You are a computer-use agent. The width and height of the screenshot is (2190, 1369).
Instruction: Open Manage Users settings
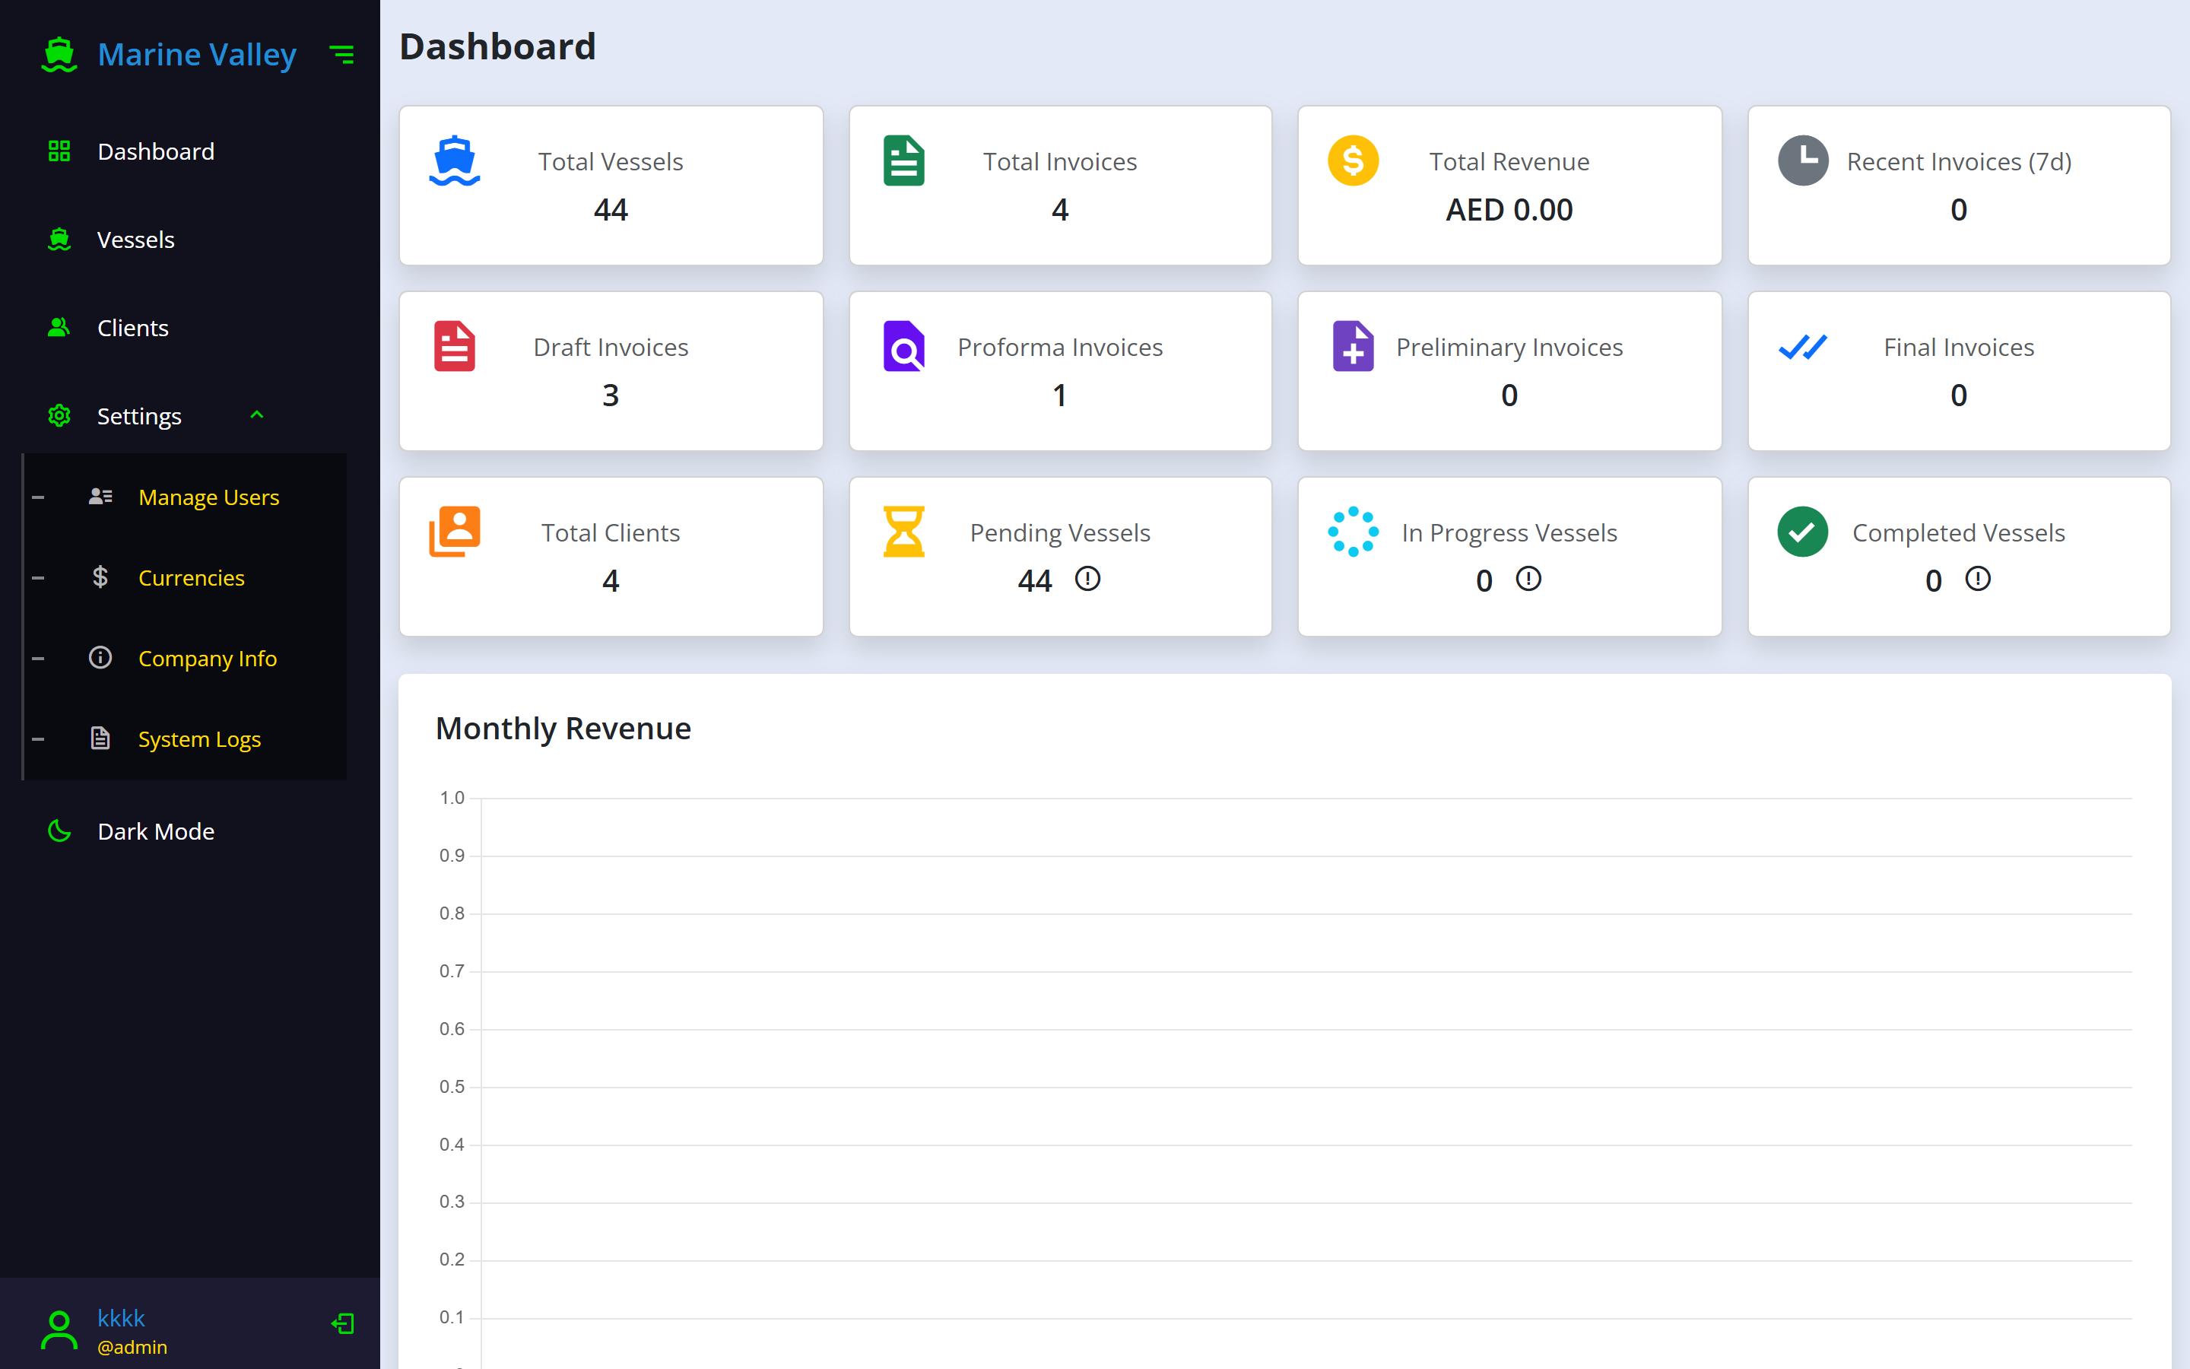click(x=208, y=497)
